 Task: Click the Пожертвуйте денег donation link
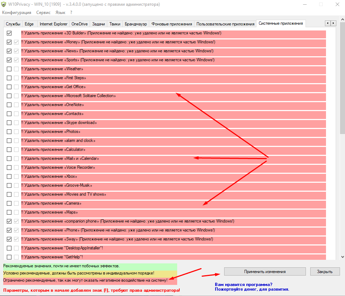(x=252, y=290)
